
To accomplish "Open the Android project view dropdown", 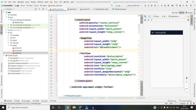I will (x=9, y=9).
